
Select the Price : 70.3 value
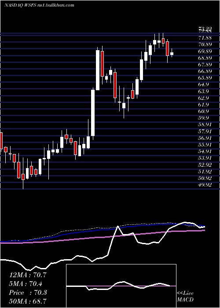click(28, 293)
